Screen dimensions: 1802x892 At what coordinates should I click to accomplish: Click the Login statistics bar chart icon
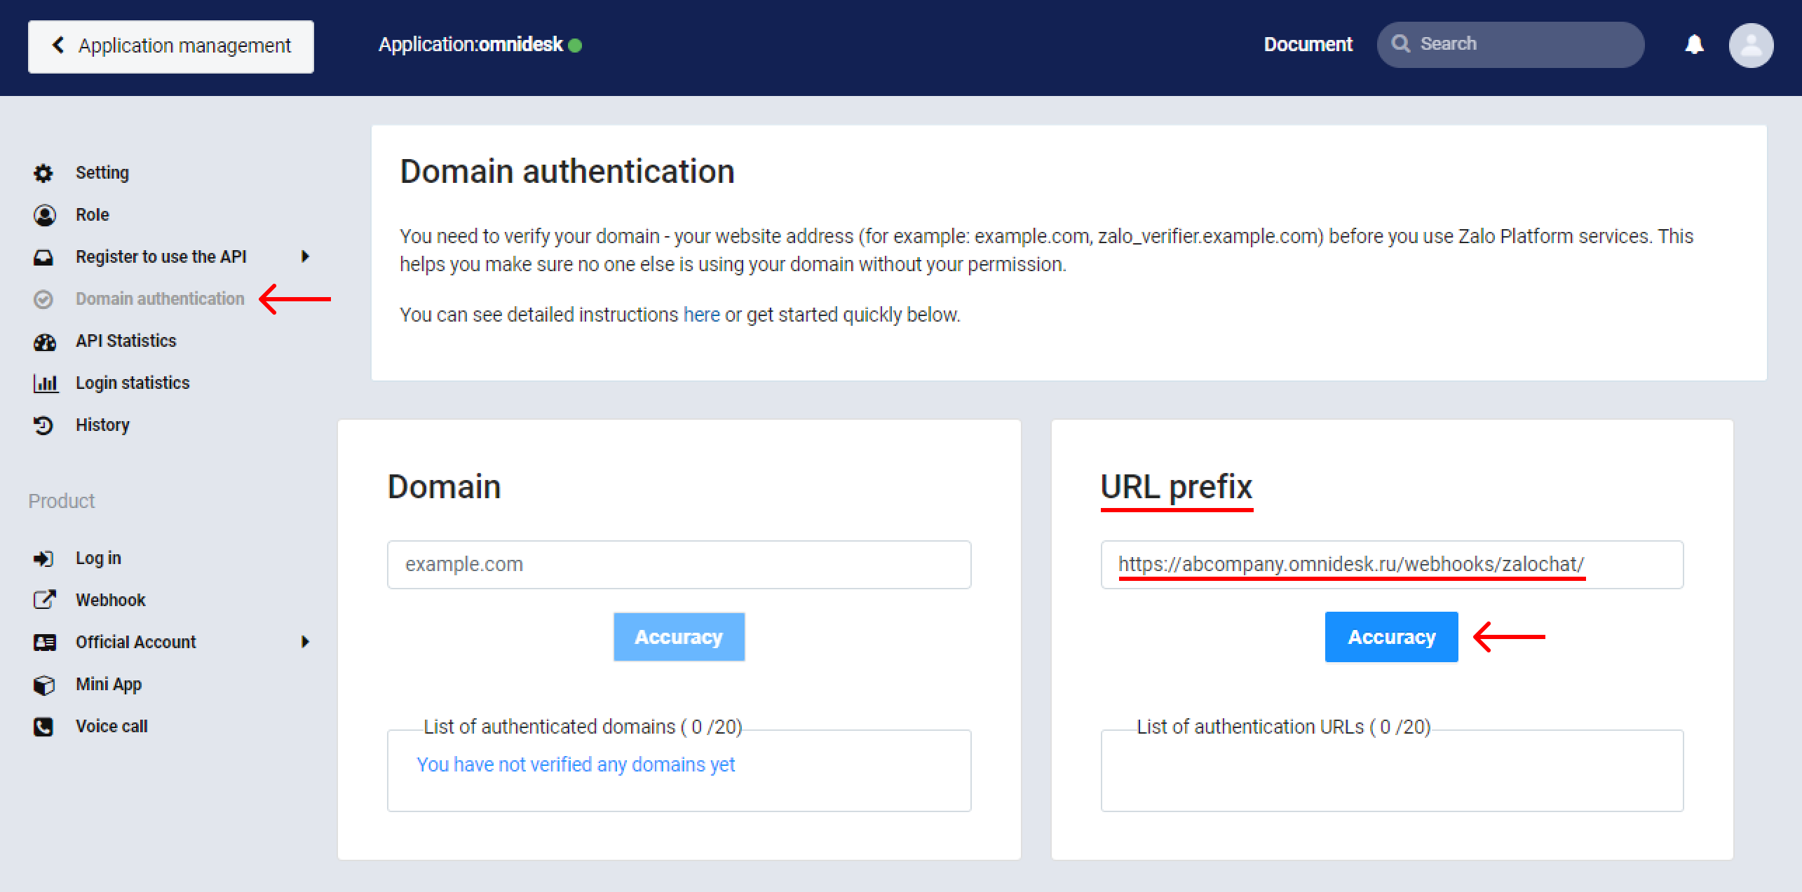coord(46,383)
